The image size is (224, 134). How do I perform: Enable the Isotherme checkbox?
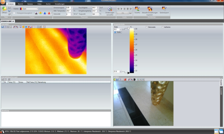pyautogui.click(x=162, y=27)
